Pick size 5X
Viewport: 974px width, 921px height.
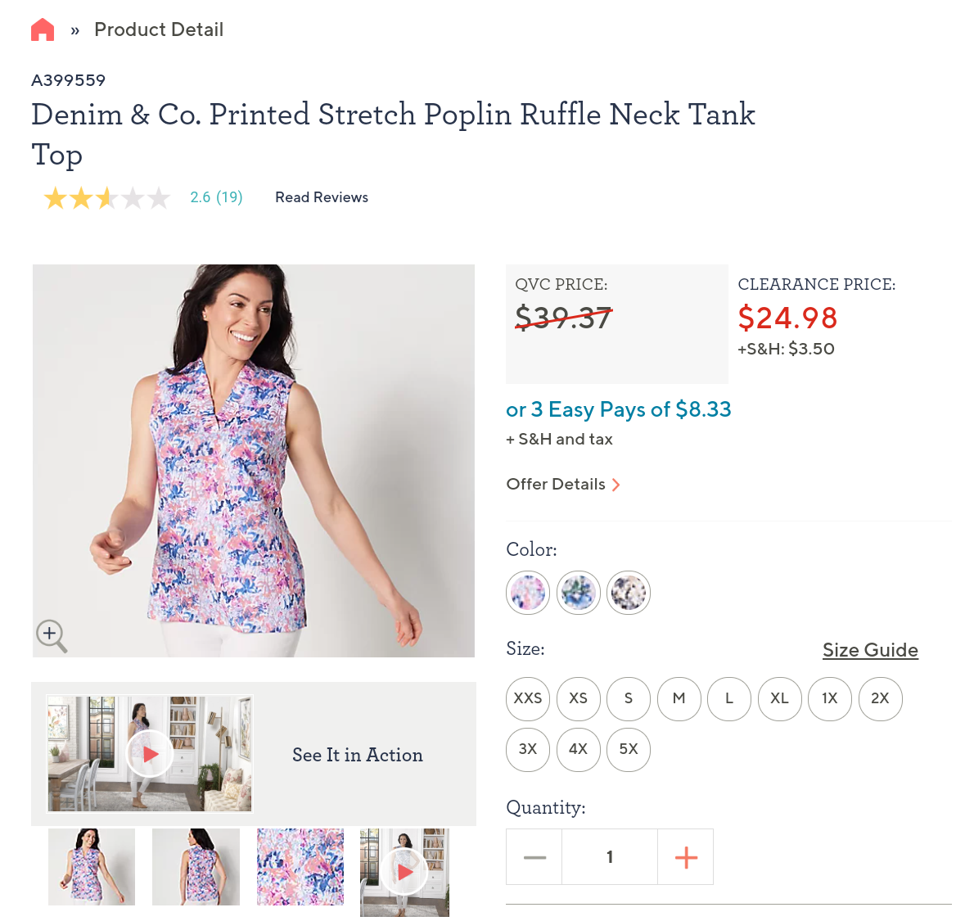click(x=629, y=749)
